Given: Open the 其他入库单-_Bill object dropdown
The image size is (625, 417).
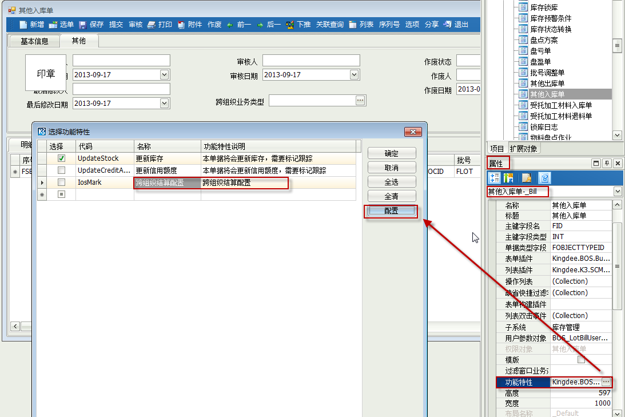Looking at the screenshot, I should tap(617, 192).
